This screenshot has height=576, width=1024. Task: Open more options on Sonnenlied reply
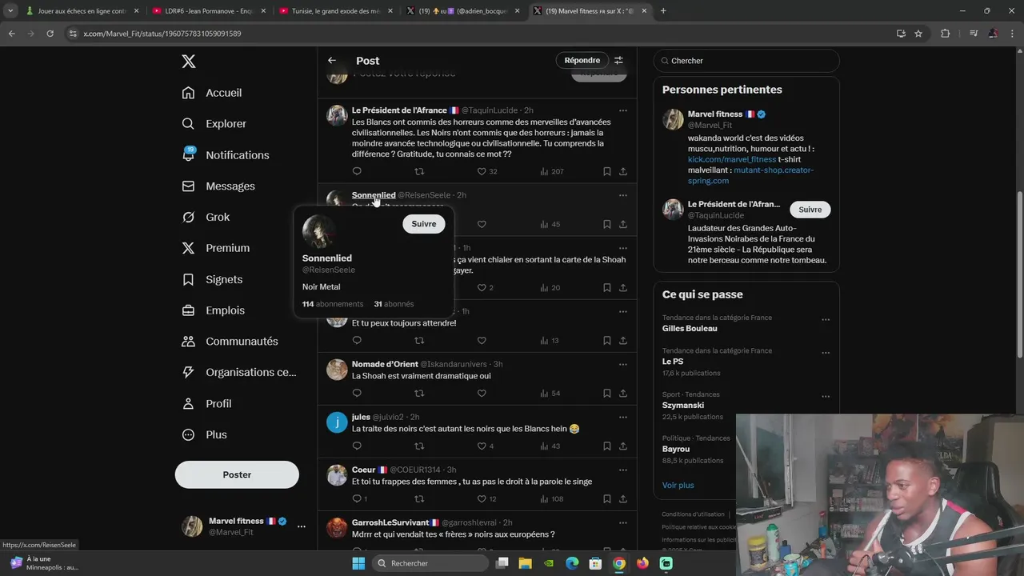click(x=623, y=195)
